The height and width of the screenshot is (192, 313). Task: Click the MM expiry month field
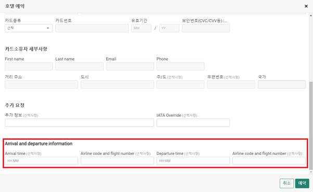coord(141,28)
